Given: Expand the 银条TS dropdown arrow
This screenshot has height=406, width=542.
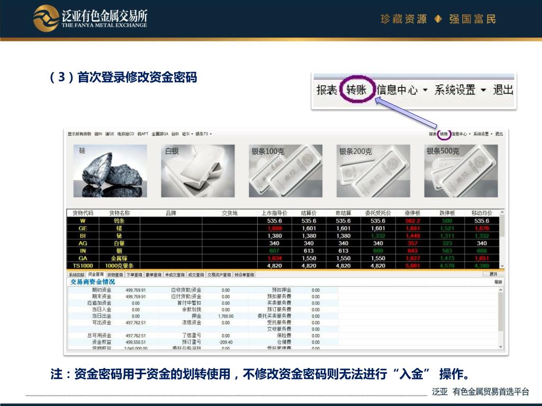Looking at the screenshot, I should tap(211, 134).
